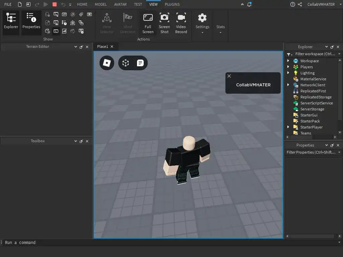343x257 pixels.
Task: Toggle the Command Bar icon in Show group
Action: [56, 31]
